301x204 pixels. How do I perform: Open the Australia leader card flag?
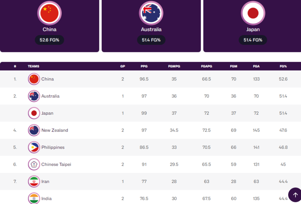(x=151, y=13)
